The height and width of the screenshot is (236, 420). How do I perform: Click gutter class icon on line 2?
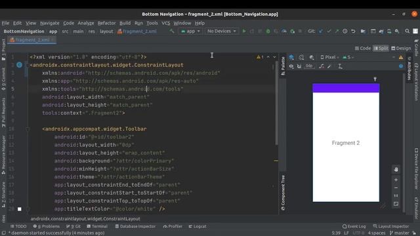pyautogui.click(x=19, y=65)
